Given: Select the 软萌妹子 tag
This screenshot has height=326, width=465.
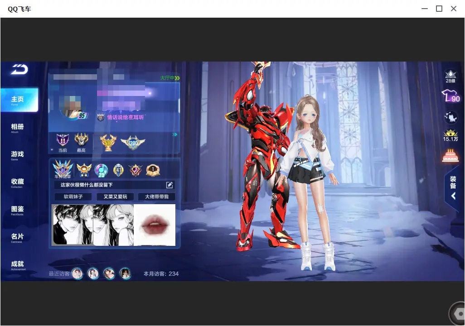Looking at the screenshot, I should [73, 197].
